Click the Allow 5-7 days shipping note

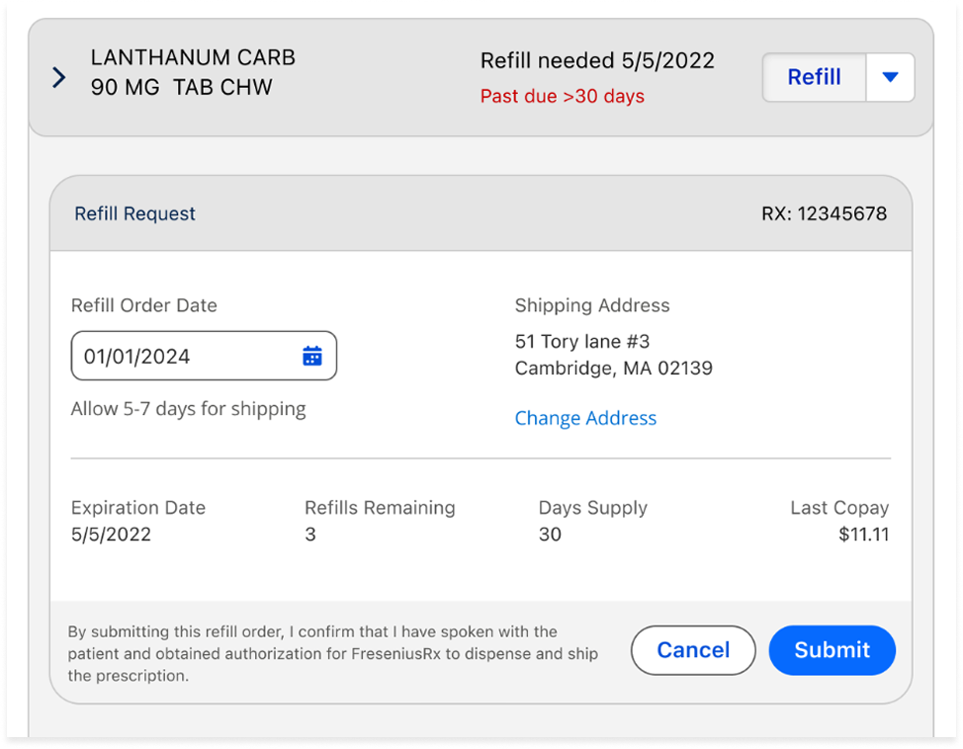(188, 409)
